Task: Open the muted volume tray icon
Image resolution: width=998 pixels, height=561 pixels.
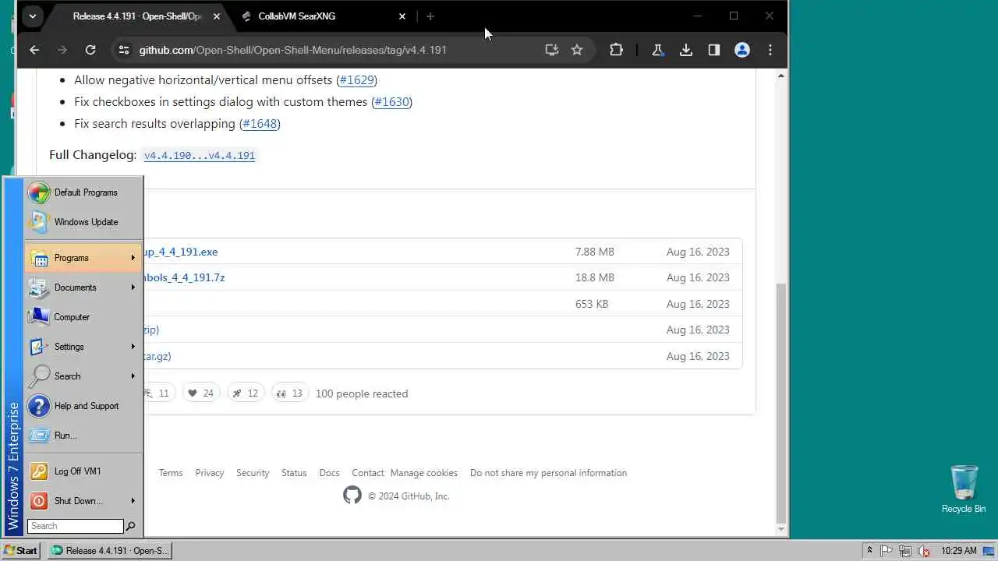Action: tap(924, 550)
